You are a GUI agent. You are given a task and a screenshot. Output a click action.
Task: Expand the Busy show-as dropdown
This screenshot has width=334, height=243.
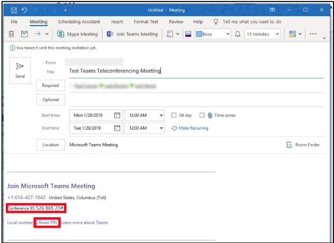click(228, 34)
